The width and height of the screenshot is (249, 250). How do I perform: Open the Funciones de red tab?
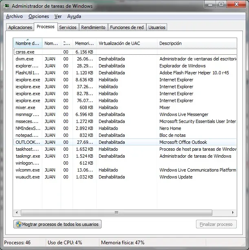click(x=127, y=27)
